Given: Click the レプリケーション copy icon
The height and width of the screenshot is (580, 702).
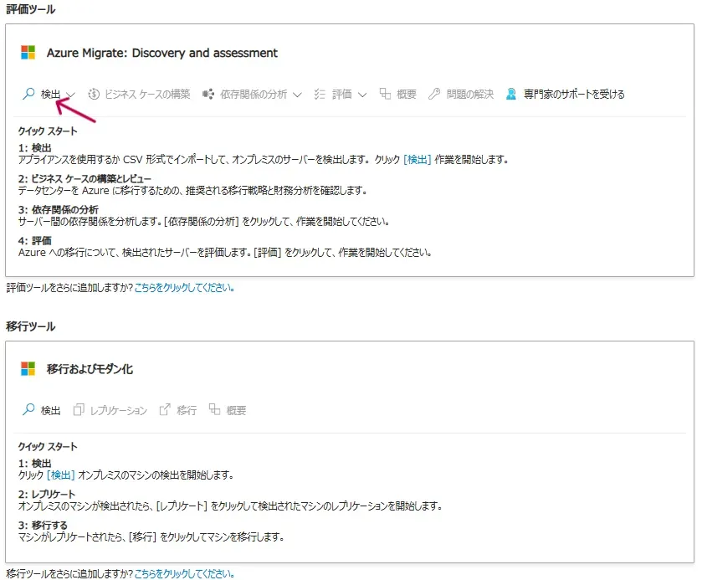Looking at the screenshot, I should coord(79,409).
